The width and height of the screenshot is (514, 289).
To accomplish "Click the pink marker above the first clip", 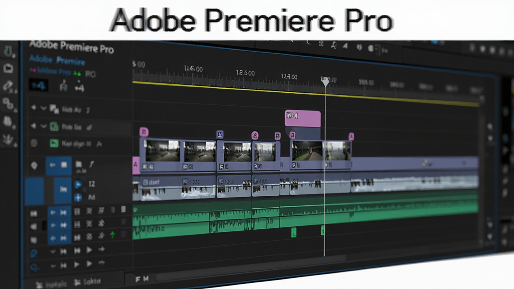I will pyautogui.click(x=144, y=132).
